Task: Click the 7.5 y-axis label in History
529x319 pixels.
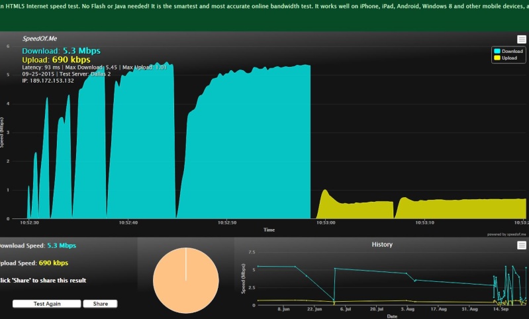Action: tap(252, 252)
